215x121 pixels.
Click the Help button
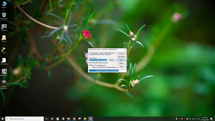pyautogui.click(x=121, y=67)
